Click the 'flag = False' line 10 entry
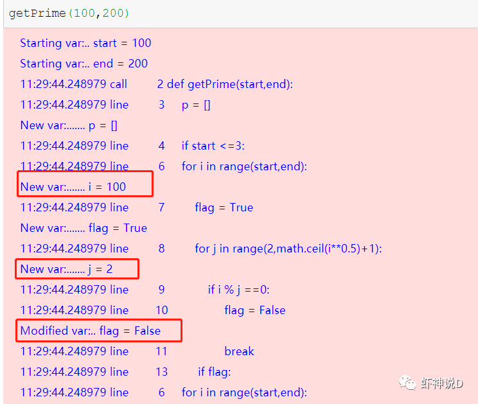The height and width of the screenshot is (404, 478). pos(153,310)
